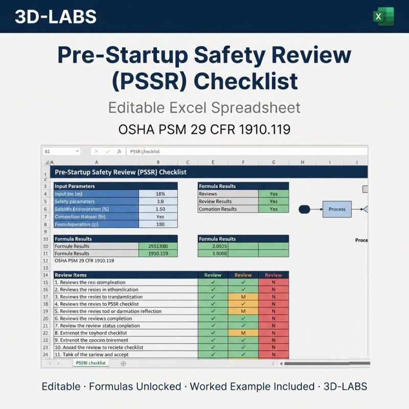Click the Process flowchart shape
This screenshot has width=409, height=409.
point(337,209)
